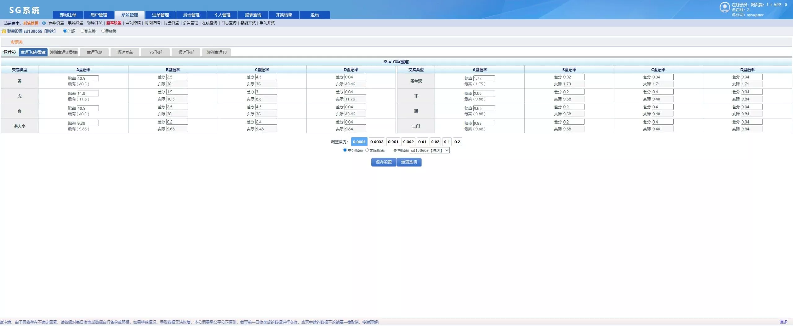Click the blue arrow icon after 系统管理
This screenshot has height=326, width=793.
point(44,23)
